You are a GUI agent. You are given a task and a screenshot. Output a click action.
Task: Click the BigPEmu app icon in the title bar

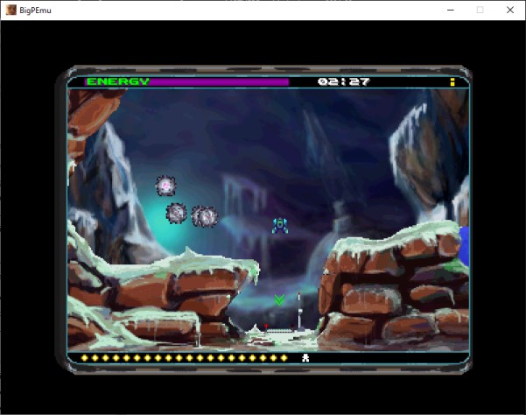11,10
